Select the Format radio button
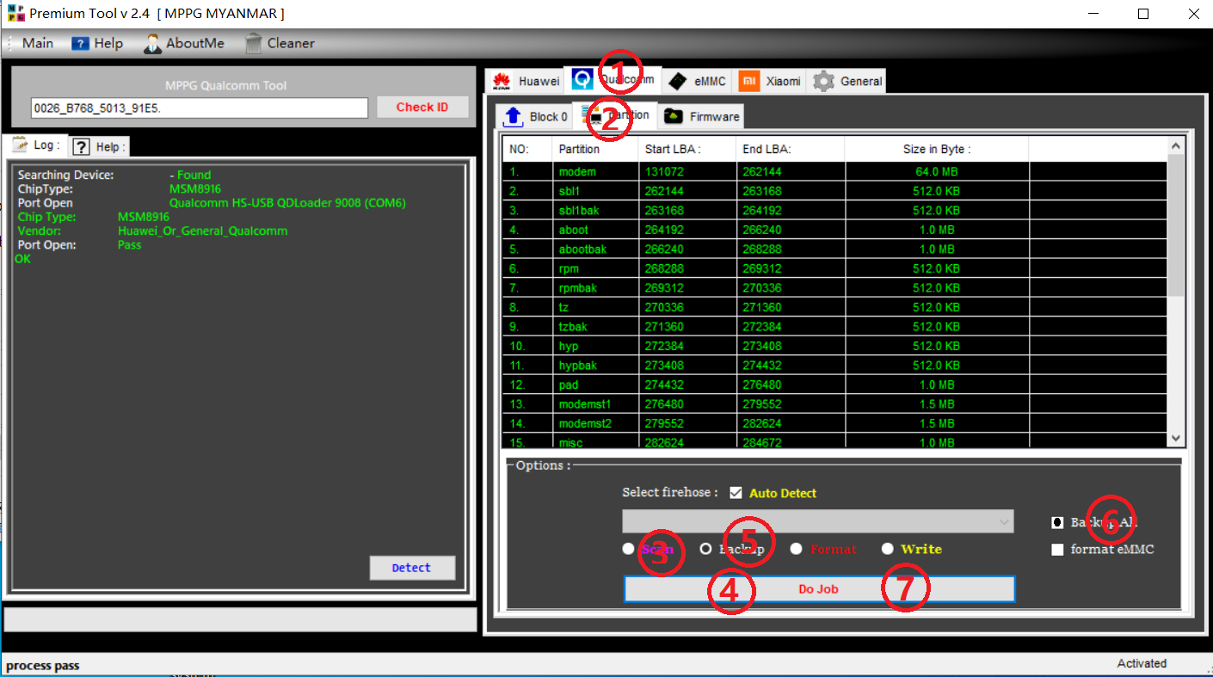The height and width of the screenshot is (677, 1213). [796, 549]
